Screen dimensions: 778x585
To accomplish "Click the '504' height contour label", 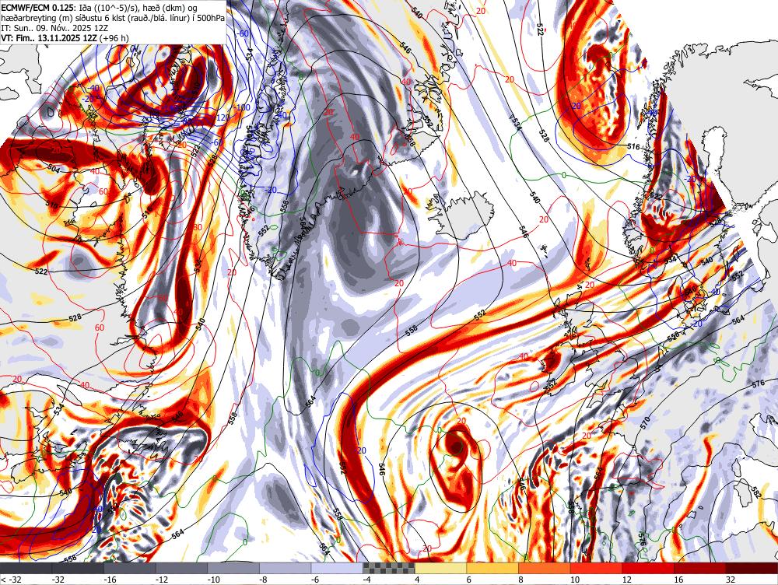I will pyautogui.click(x=54, y=169).
